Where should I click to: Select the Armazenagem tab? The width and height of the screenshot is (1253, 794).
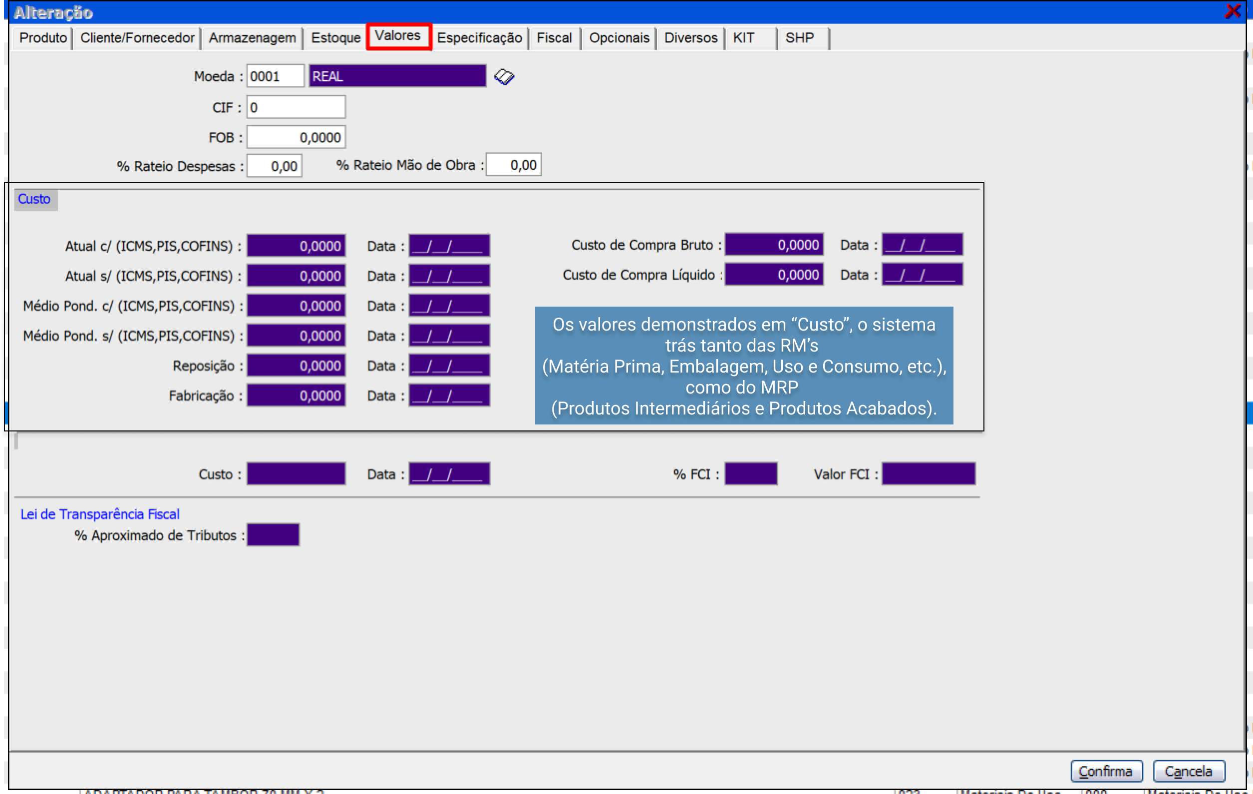tap(252, 38)
